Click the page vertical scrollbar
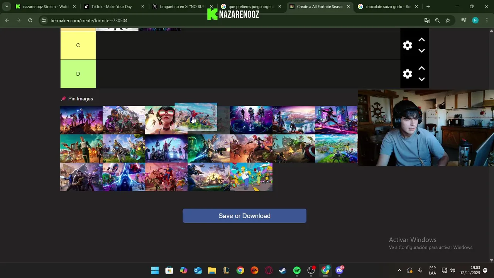 tap(491, 146)
